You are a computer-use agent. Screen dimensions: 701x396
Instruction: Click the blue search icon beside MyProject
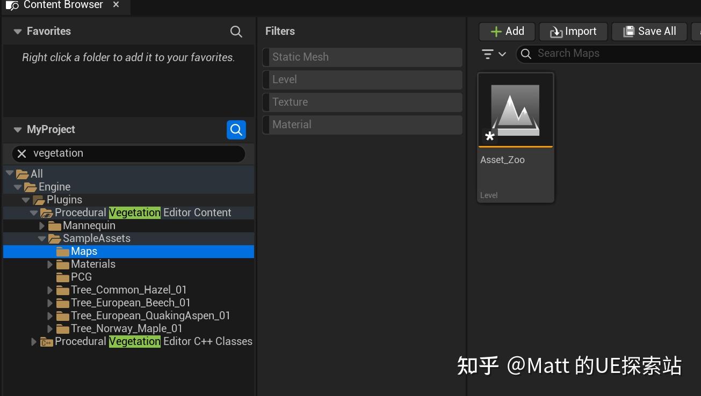click(236, 129)
